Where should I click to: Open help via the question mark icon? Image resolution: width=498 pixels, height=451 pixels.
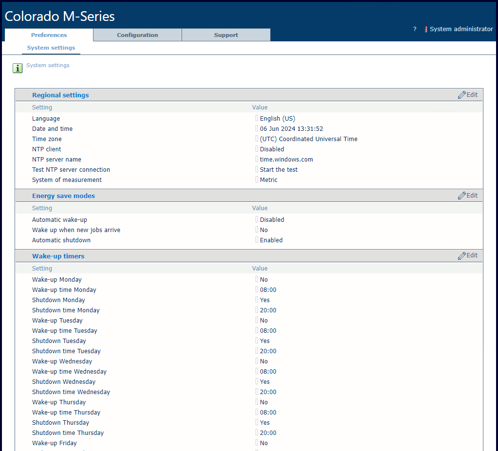(415, 29)
